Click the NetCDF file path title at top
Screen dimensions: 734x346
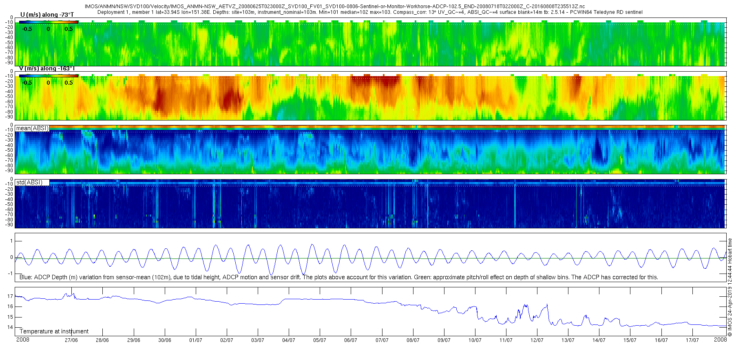(334, 7)
